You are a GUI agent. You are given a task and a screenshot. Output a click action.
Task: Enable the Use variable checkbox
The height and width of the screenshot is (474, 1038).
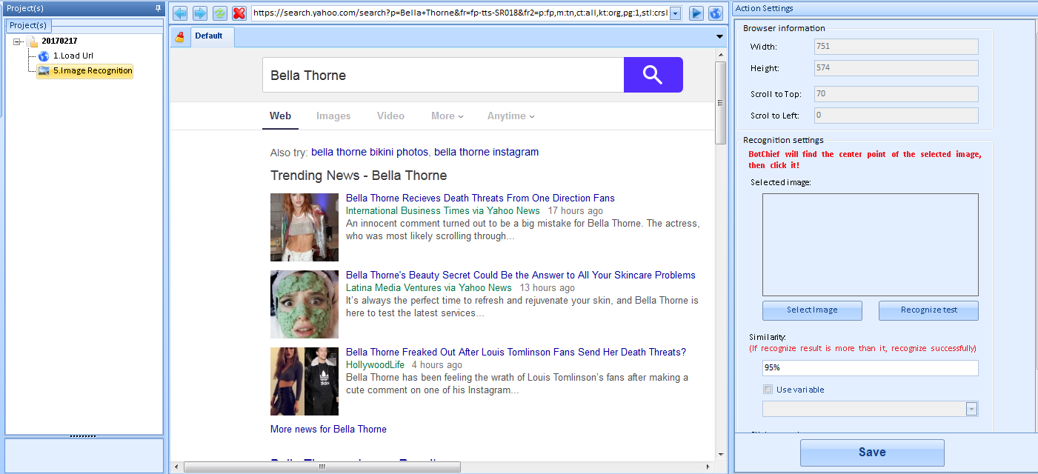coord(768,390)
